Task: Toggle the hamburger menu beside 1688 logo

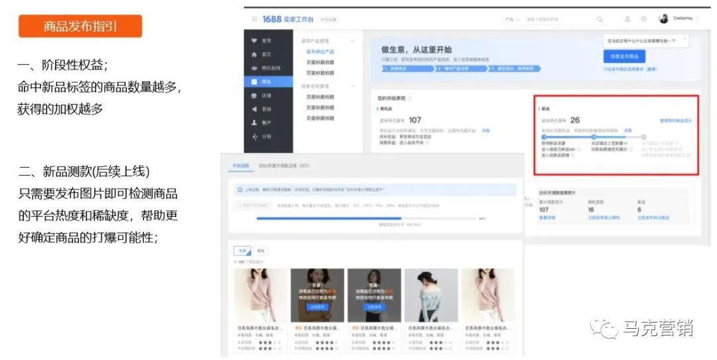Action: 255,19
